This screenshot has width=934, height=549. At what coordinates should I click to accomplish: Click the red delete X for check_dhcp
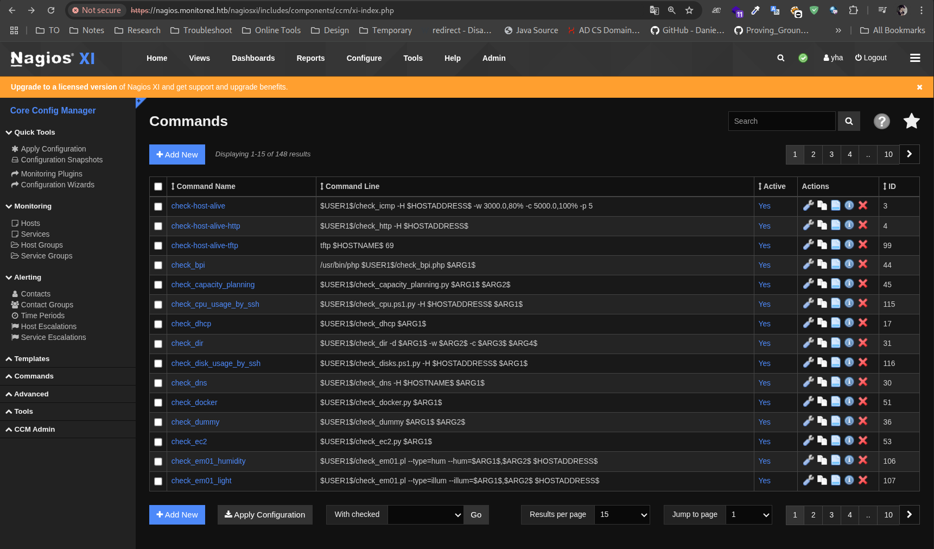(863, 323)
